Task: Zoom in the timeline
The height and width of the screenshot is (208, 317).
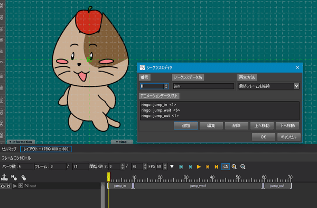Action: point(234,167)
